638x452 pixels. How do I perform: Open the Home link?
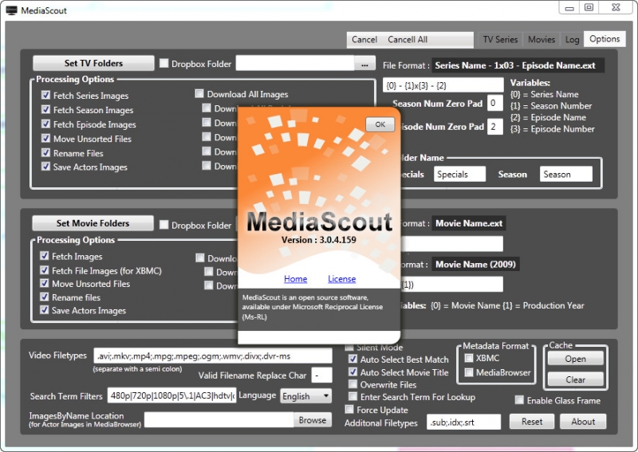295,279
